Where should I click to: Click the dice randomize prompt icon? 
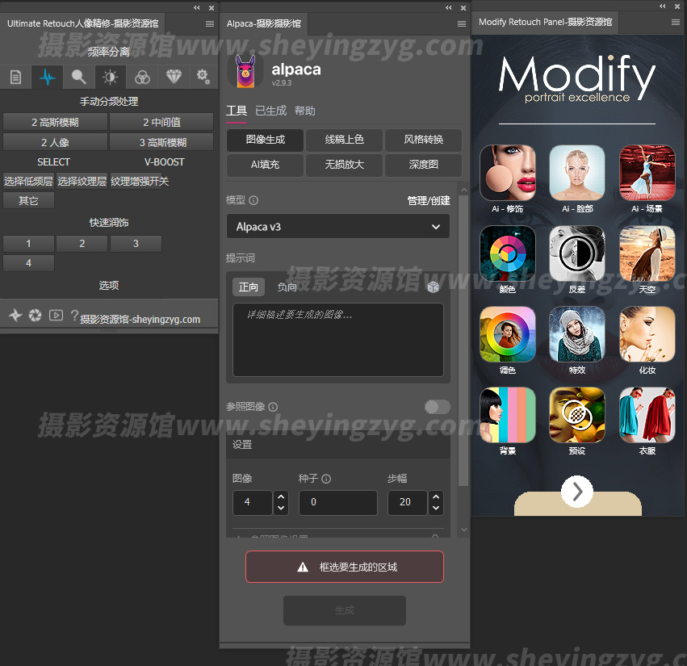434,287
